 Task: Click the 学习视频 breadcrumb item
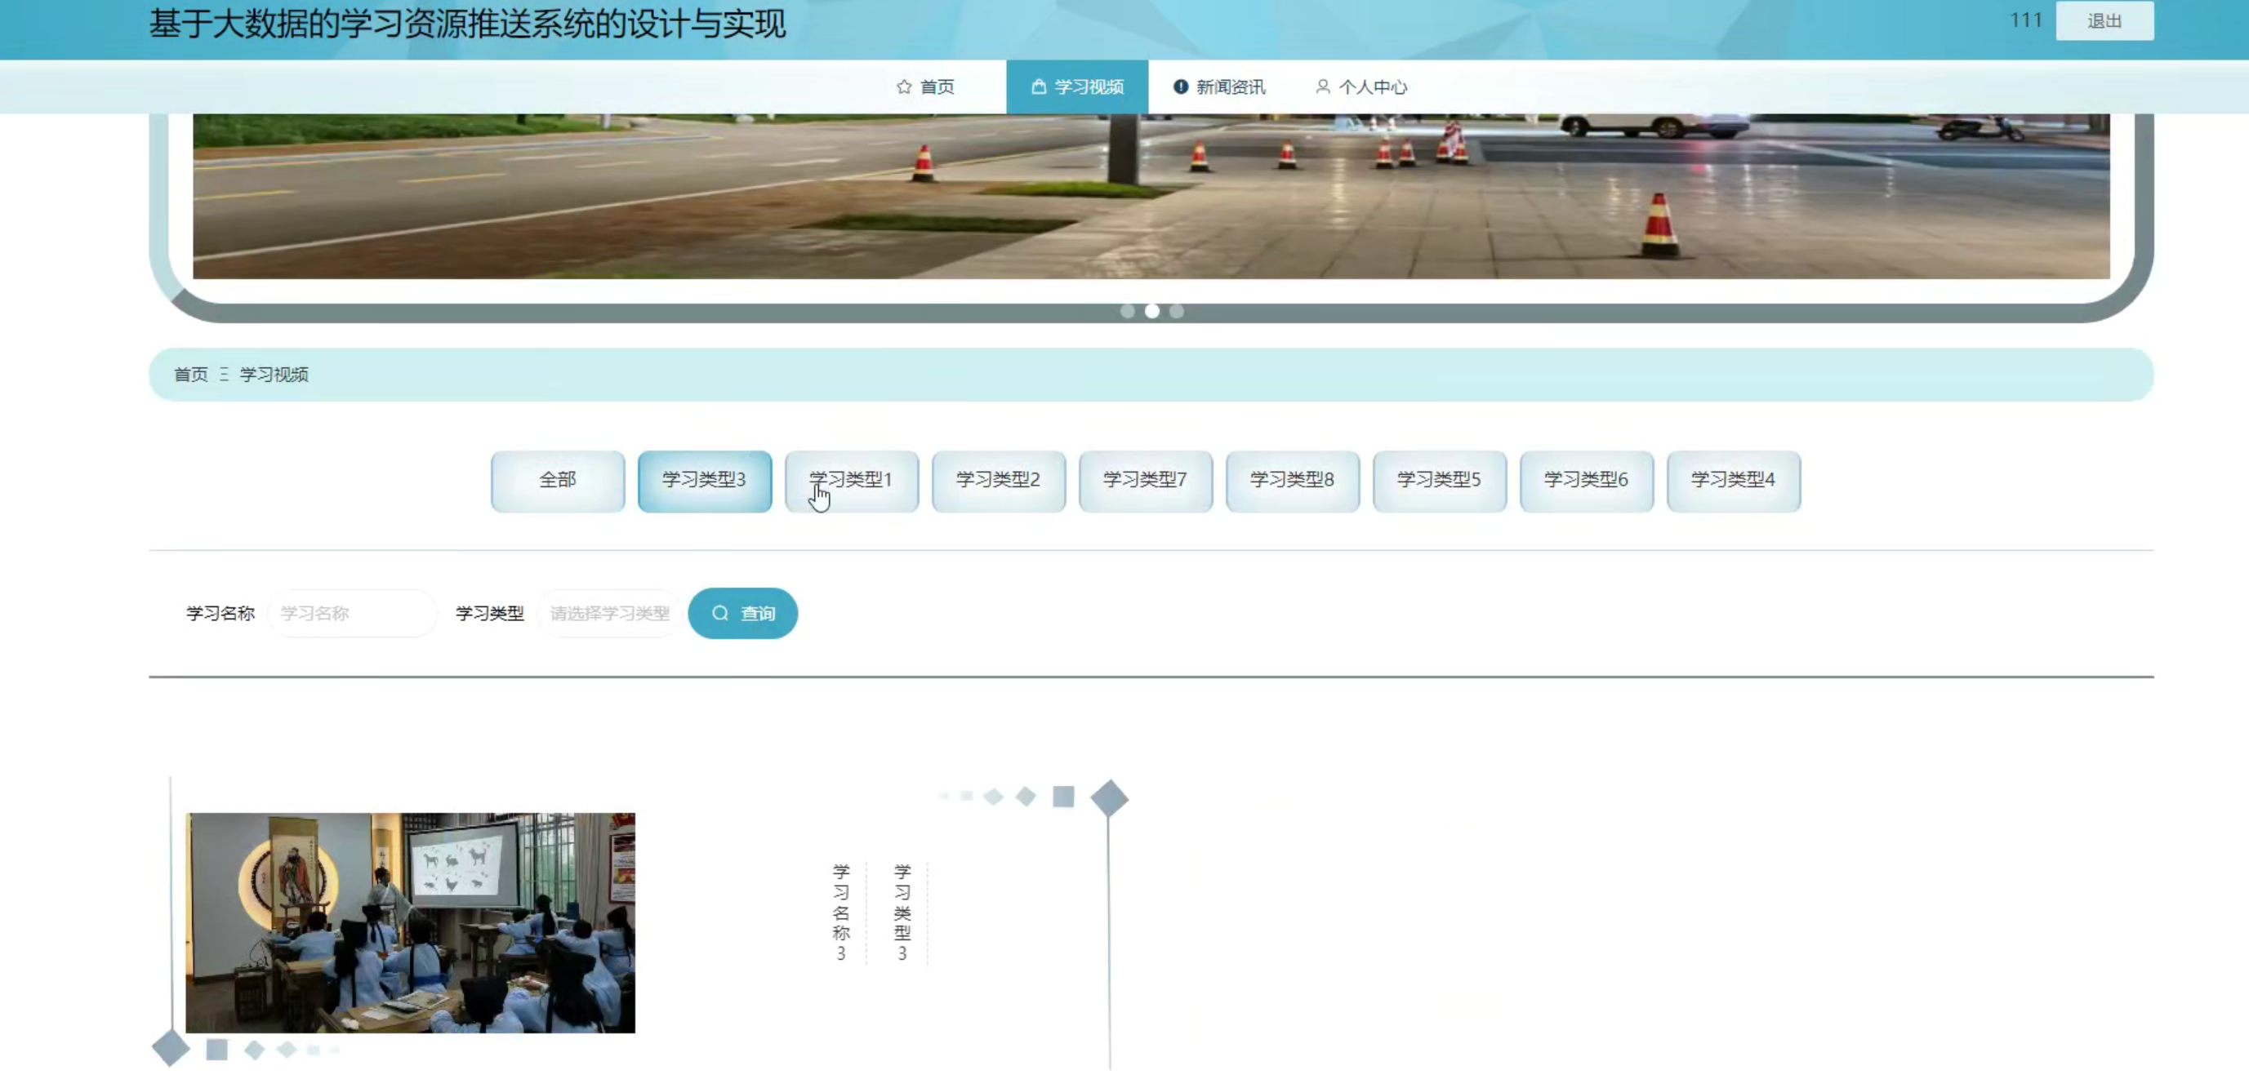point(274,375)
